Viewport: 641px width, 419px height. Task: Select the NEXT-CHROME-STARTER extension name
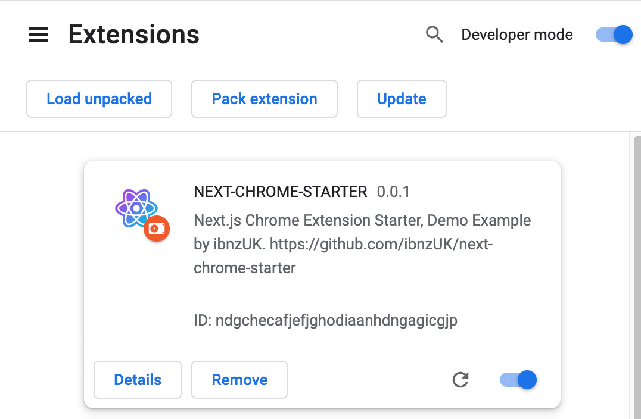click(x=281, y=192)
